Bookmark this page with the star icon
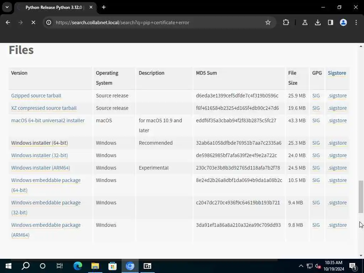364x273 pixels. pyautogui.click(x=268, y=22)
